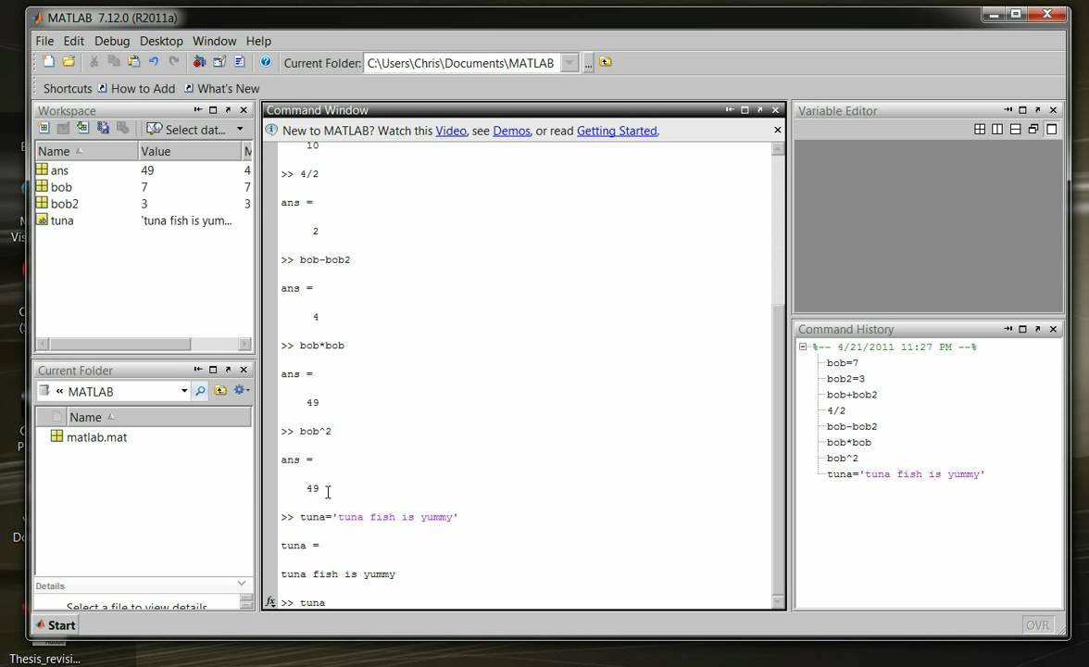Maximize the Current Folder panel
1089x667 pixels.
213,370
